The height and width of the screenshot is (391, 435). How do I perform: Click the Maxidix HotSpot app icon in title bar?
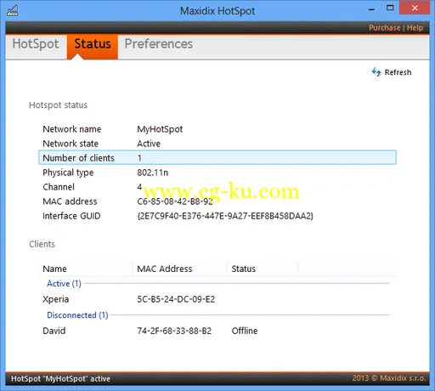pyautogui.click(x=13, y=11)
